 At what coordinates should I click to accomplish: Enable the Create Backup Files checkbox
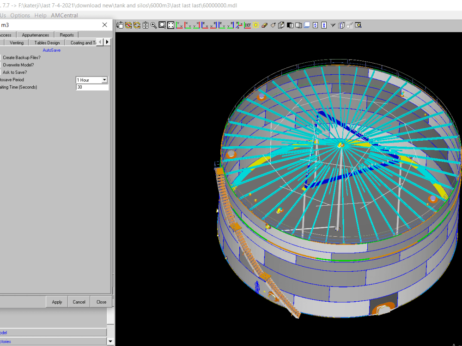pyautogui.click(x=1, y=57)
